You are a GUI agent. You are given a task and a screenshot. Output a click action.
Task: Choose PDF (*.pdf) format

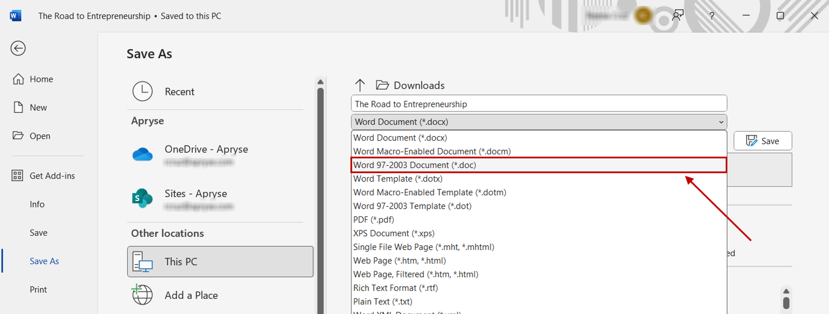(539, 220)
